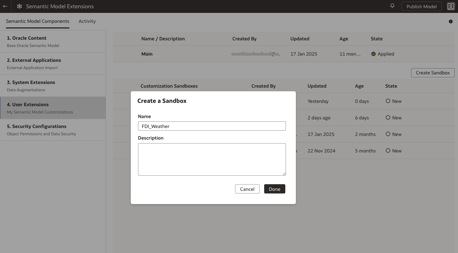Open the notifications bell

[392, 6]
